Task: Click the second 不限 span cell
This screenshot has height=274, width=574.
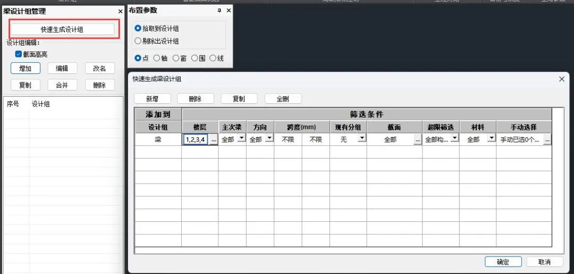Action: coord(316,139)
